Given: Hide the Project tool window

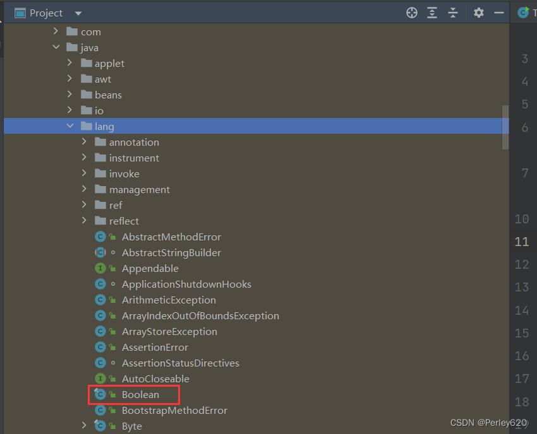Looking at the screenshot, I should [499, 13].
